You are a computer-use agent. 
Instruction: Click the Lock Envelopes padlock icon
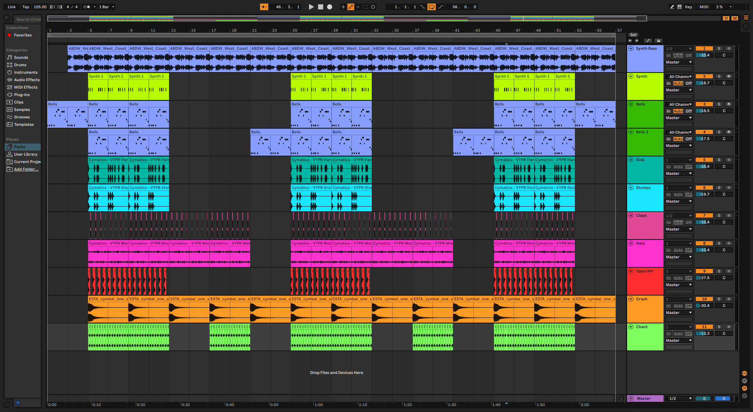(658, 41)
